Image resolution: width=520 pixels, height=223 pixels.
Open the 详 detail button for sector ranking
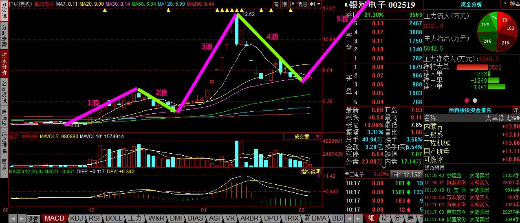coord(516,110)
